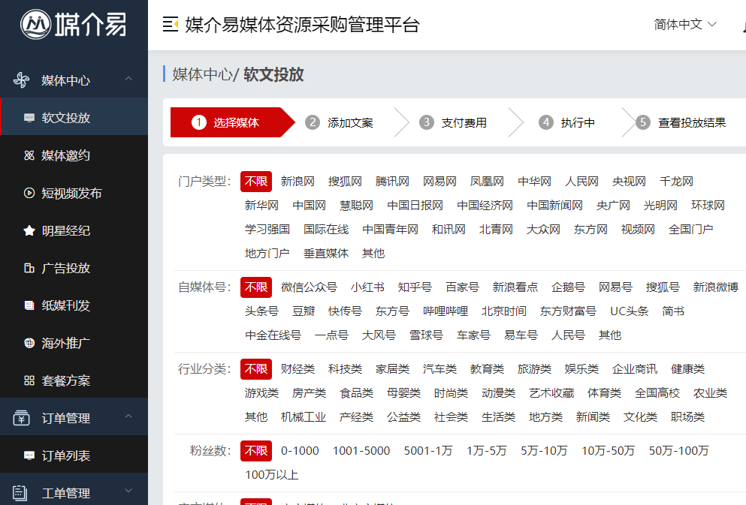Click the 媒体邀约 sidebar icon
Viewport: 746px width, 505px height.
coord(29,155)
